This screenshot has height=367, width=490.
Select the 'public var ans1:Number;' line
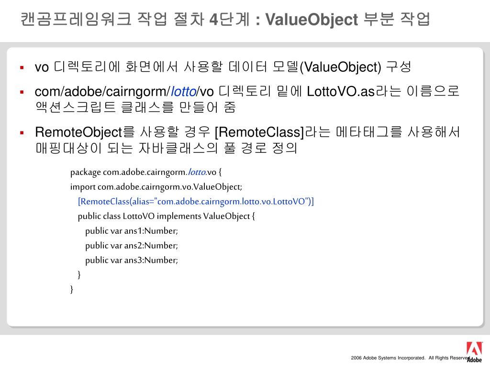coord(132,231)
